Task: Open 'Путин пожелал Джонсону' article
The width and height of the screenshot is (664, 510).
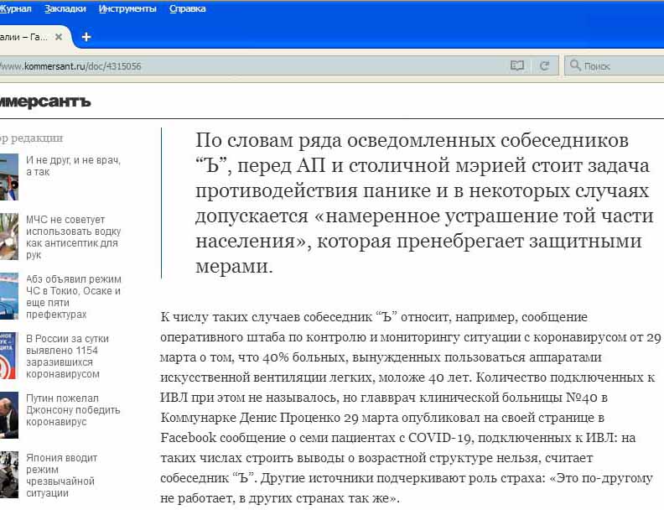Action: (73, 409)
